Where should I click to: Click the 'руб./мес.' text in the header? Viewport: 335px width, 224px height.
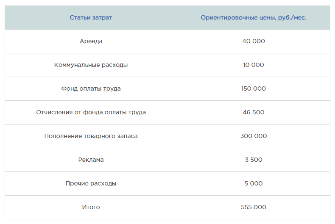coord(292,18)
